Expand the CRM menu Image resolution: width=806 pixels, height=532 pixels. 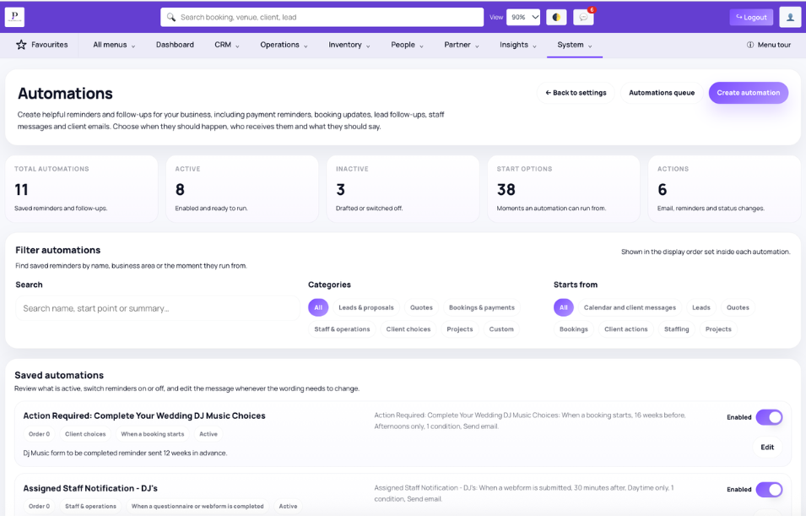click(x=227, y=45)
